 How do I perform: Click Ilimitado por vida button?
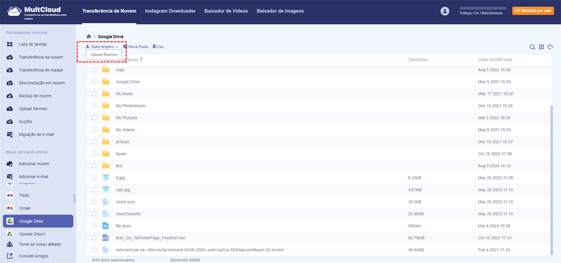[x=533, y=11]
